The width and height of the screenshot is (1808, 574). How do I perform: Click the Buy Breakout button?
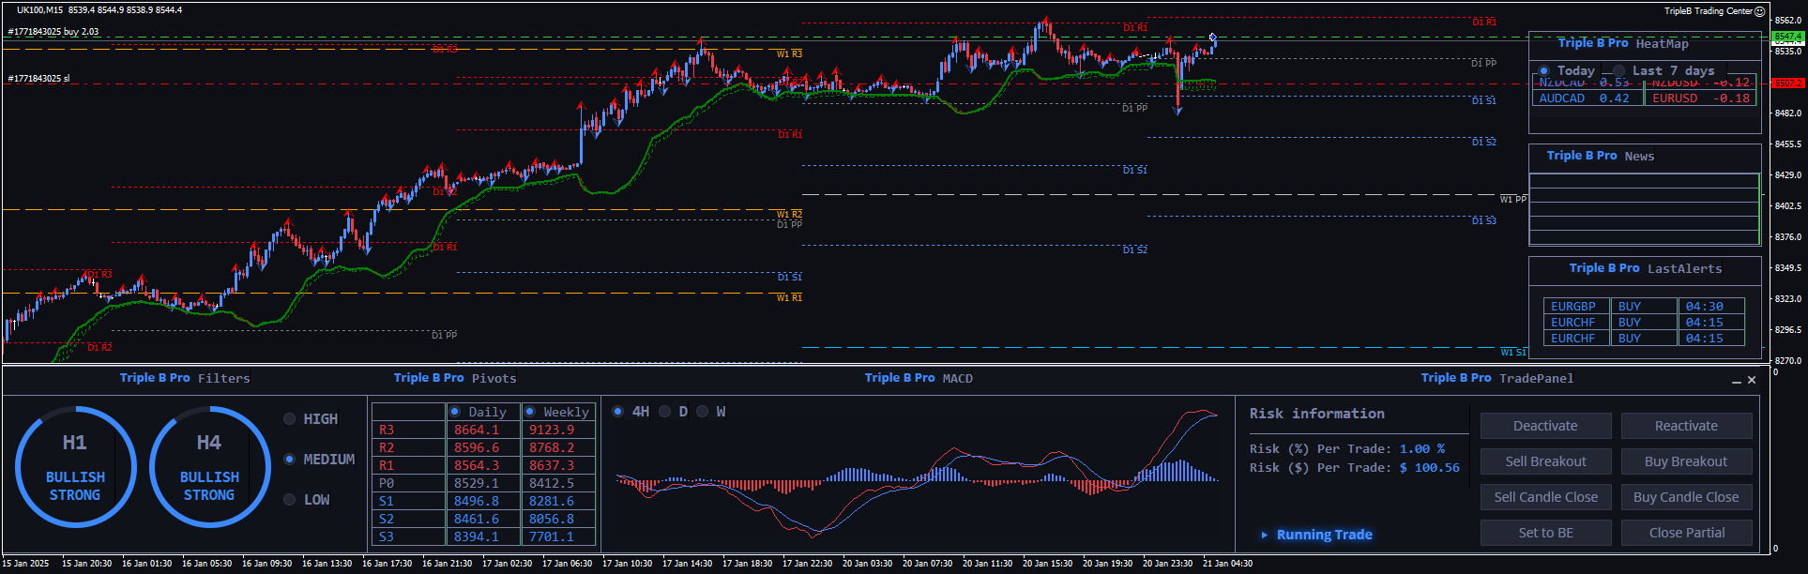coord(1686,461)
